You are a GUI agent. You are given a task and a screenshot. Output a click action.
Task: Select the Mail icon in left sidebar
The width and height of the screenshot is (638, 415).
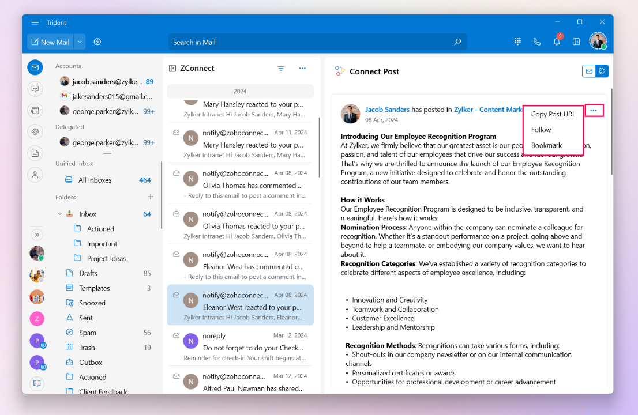point(35,67)
